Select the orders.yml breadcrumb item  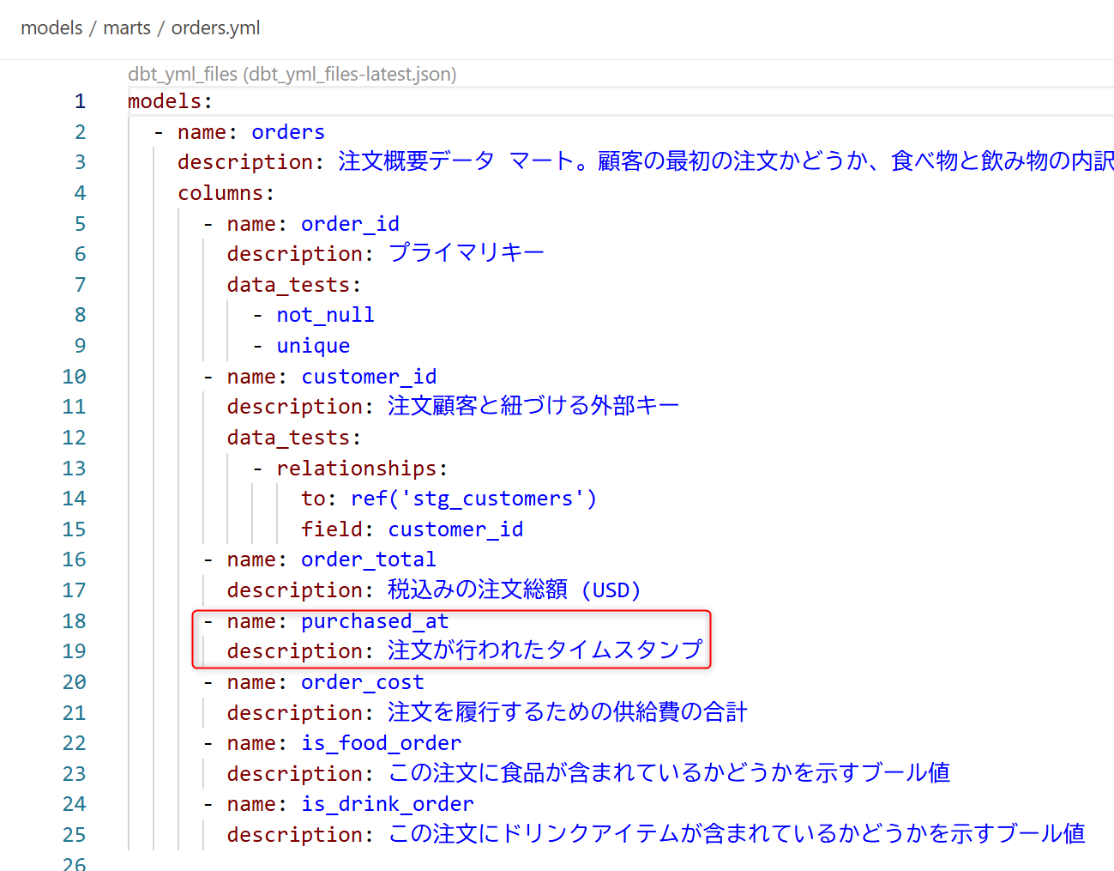(x=215, y=27)
